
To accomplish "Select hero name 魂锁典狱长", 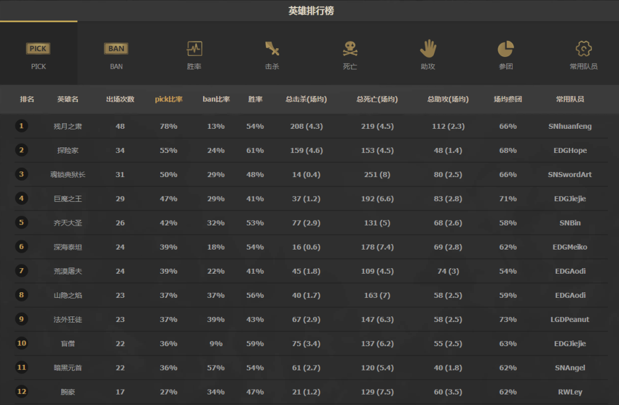I will click(67, 175).
